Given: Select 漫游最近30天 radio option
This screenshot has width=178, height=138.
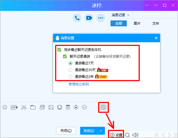Looking at the screenshot, I should coord(70,70).
